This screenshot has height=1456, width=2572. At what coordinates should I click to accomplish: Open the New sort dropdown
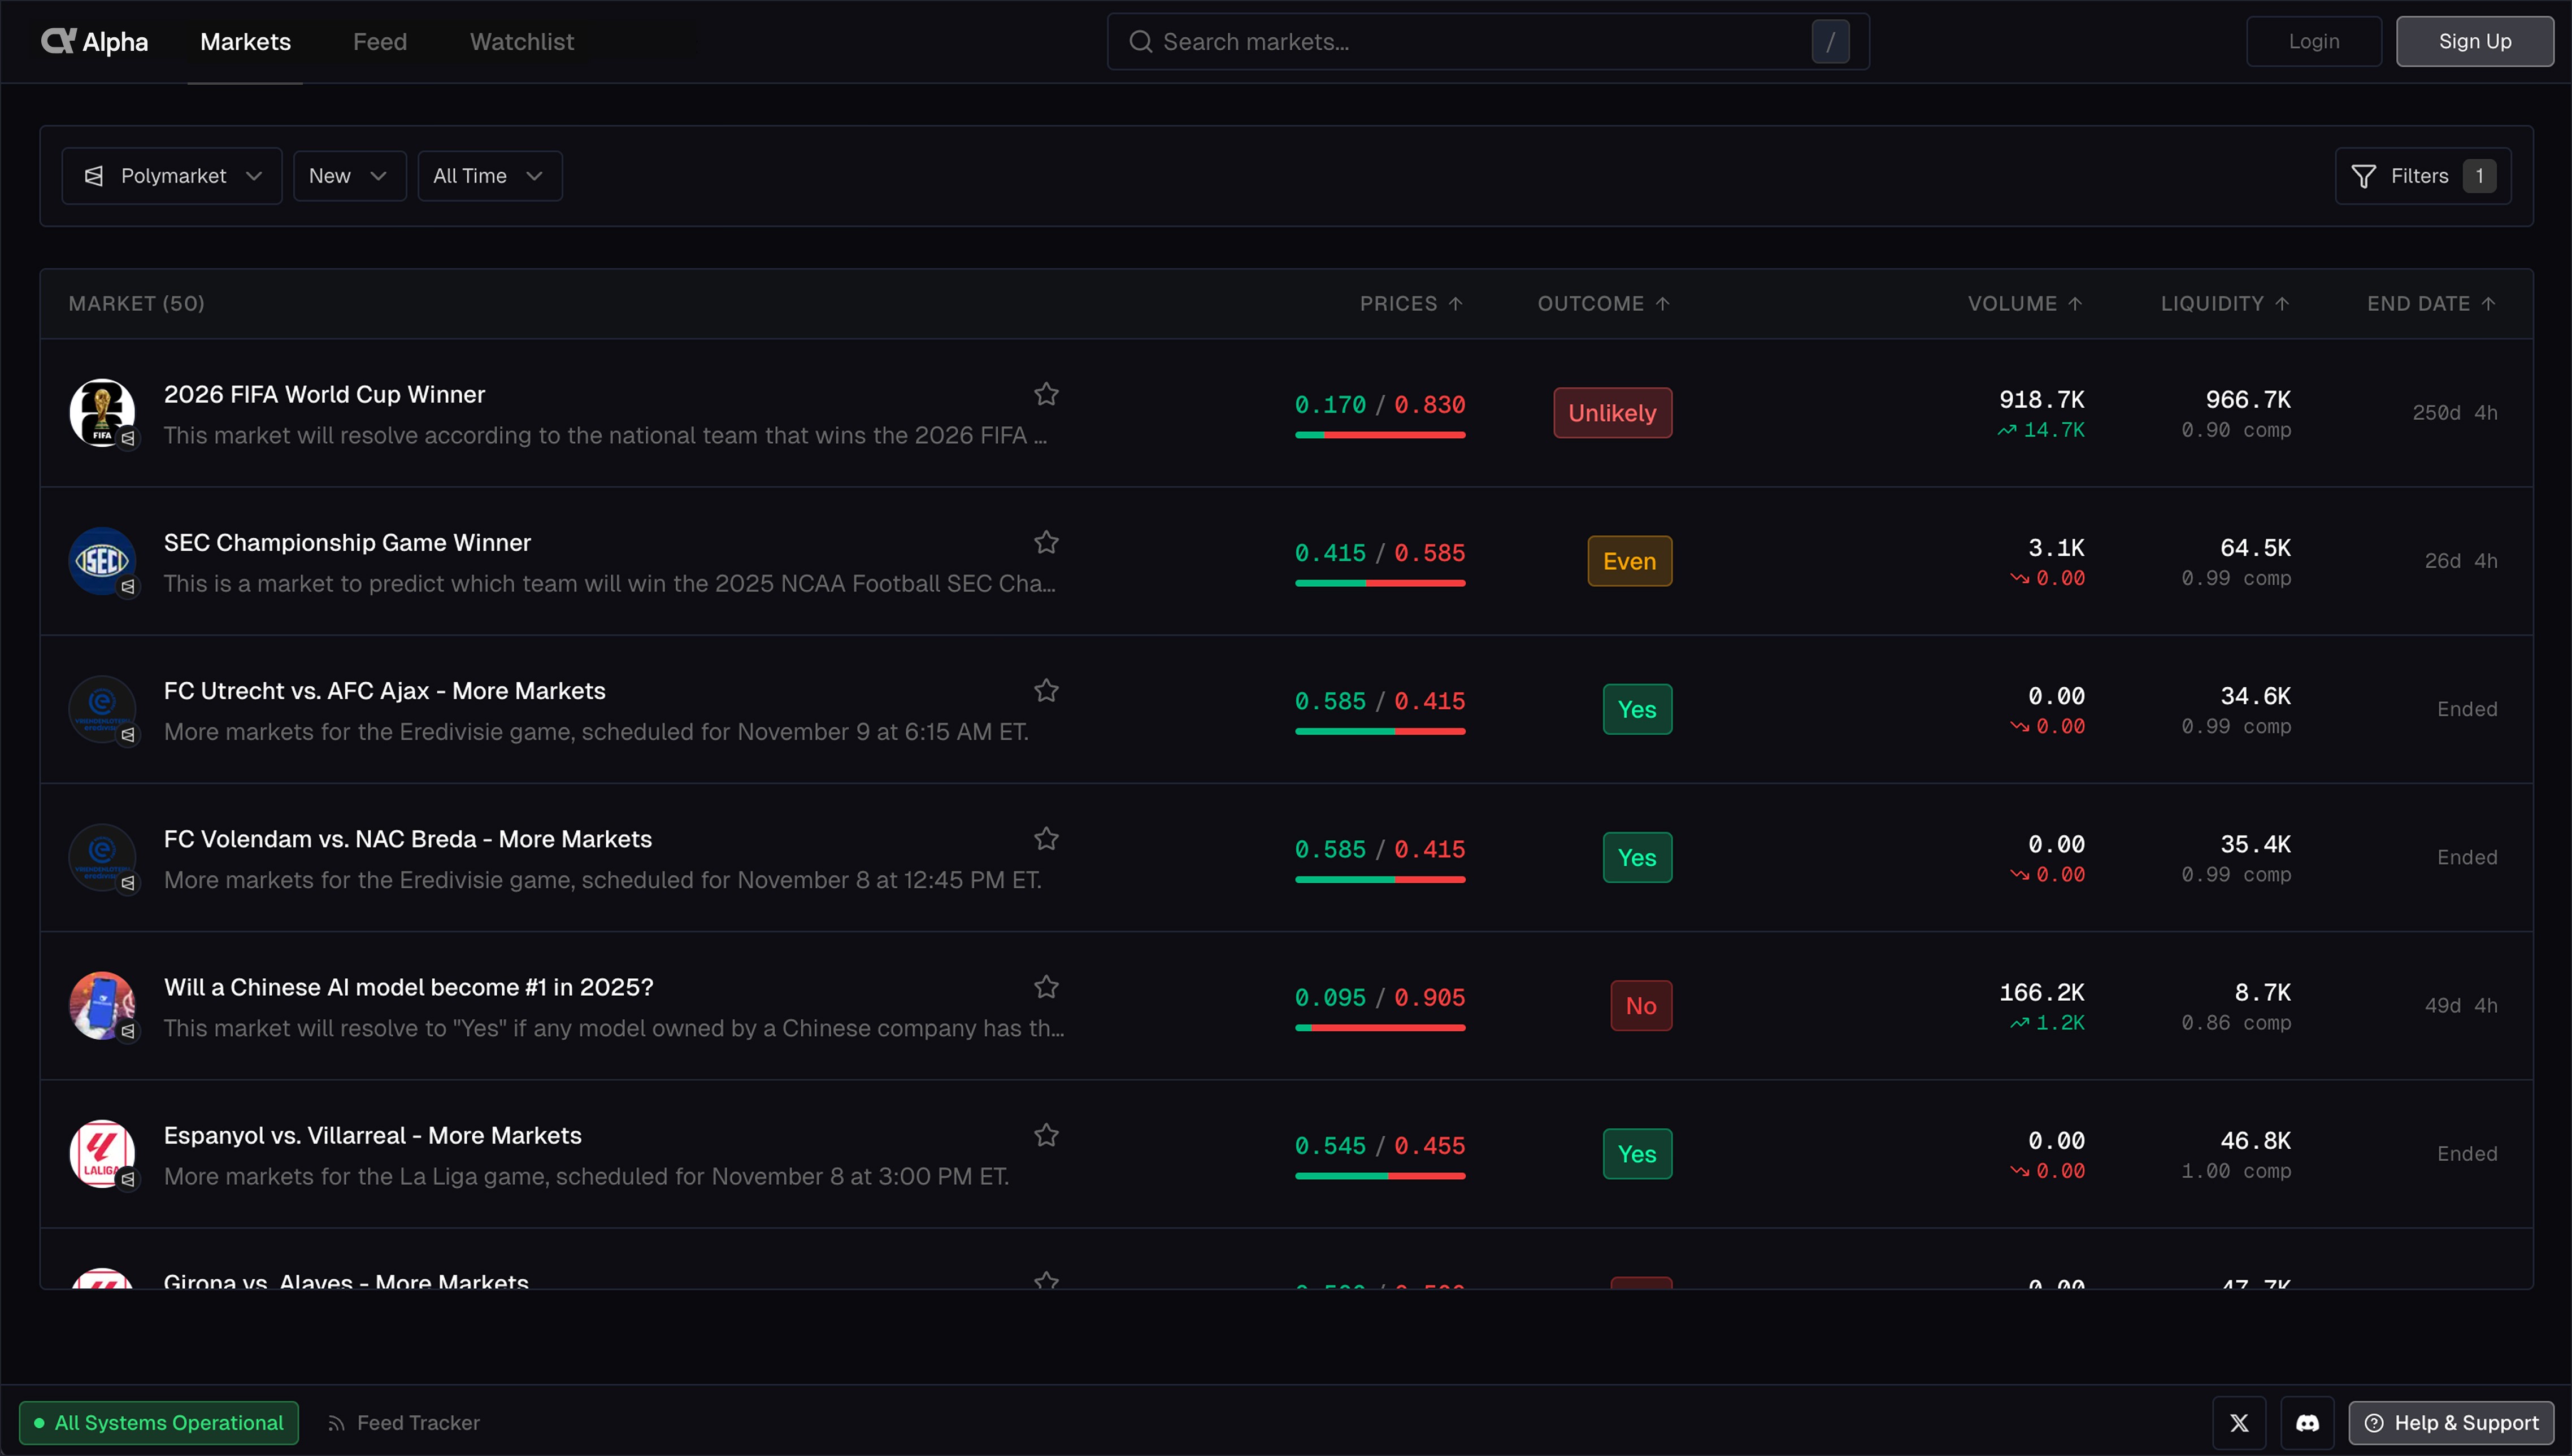click(x=349, y=176)
